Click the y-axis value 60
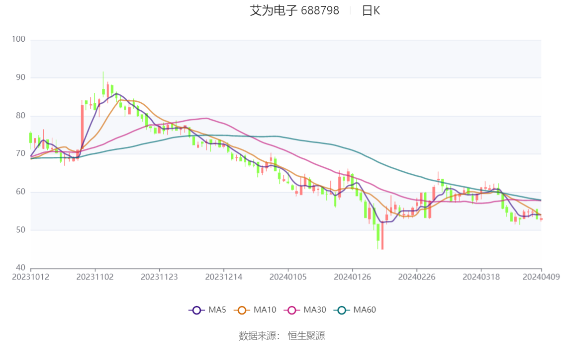Screen dimensions: 564x342 pos(20,192)
